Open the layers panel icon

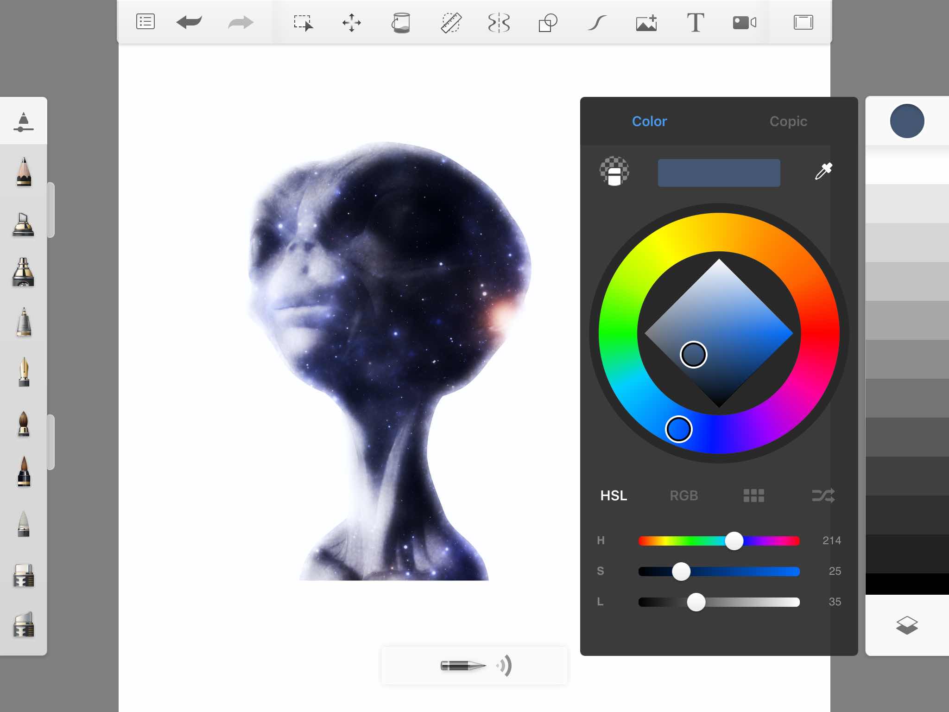coord(907,625)
